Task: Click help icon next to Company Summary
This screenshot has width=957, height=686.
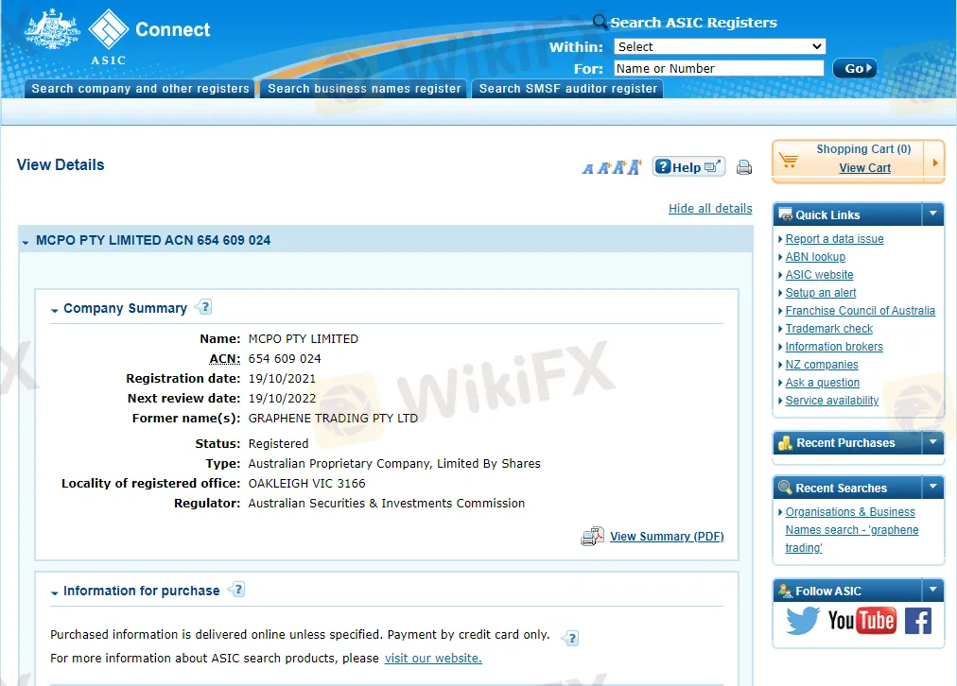Action: [203, 307]
